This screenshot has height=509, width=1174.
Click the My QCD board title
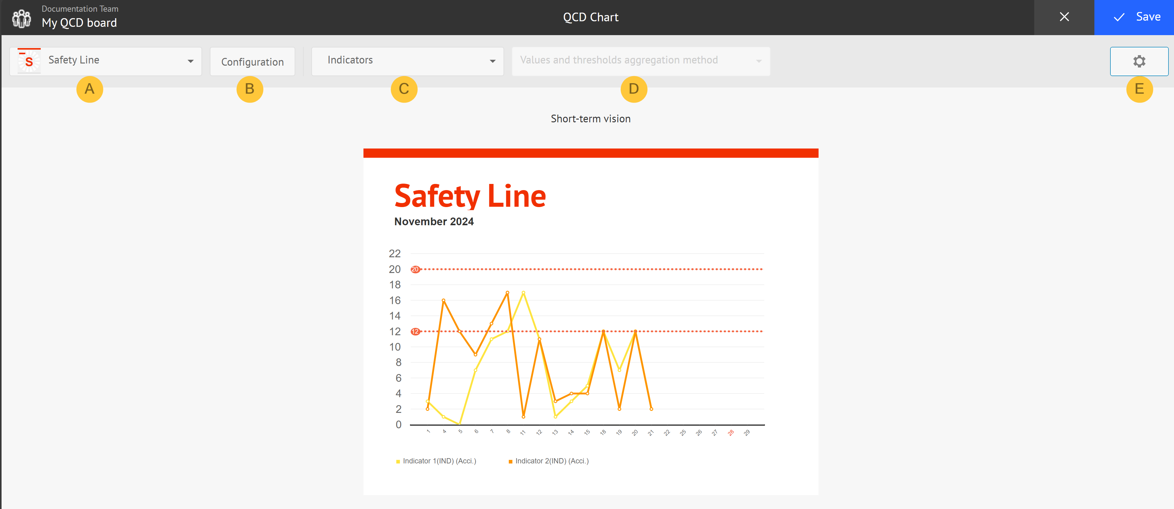click(x=79, y=22)
